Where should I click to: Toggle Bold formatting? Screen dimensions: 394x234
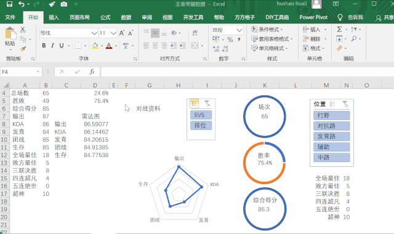click(44, 46)
